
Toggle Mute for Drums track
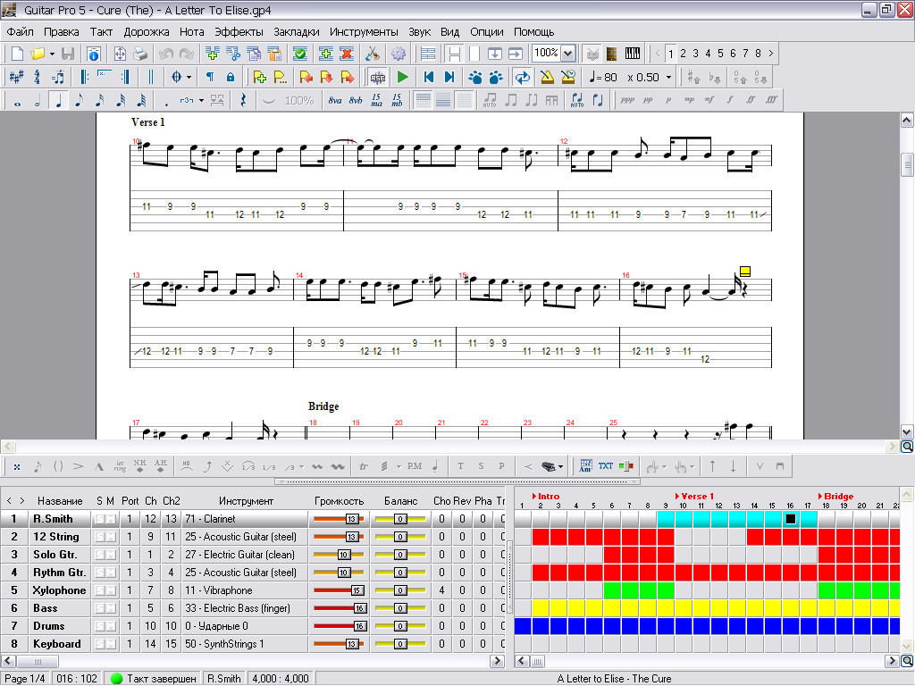tap(110, 626)
